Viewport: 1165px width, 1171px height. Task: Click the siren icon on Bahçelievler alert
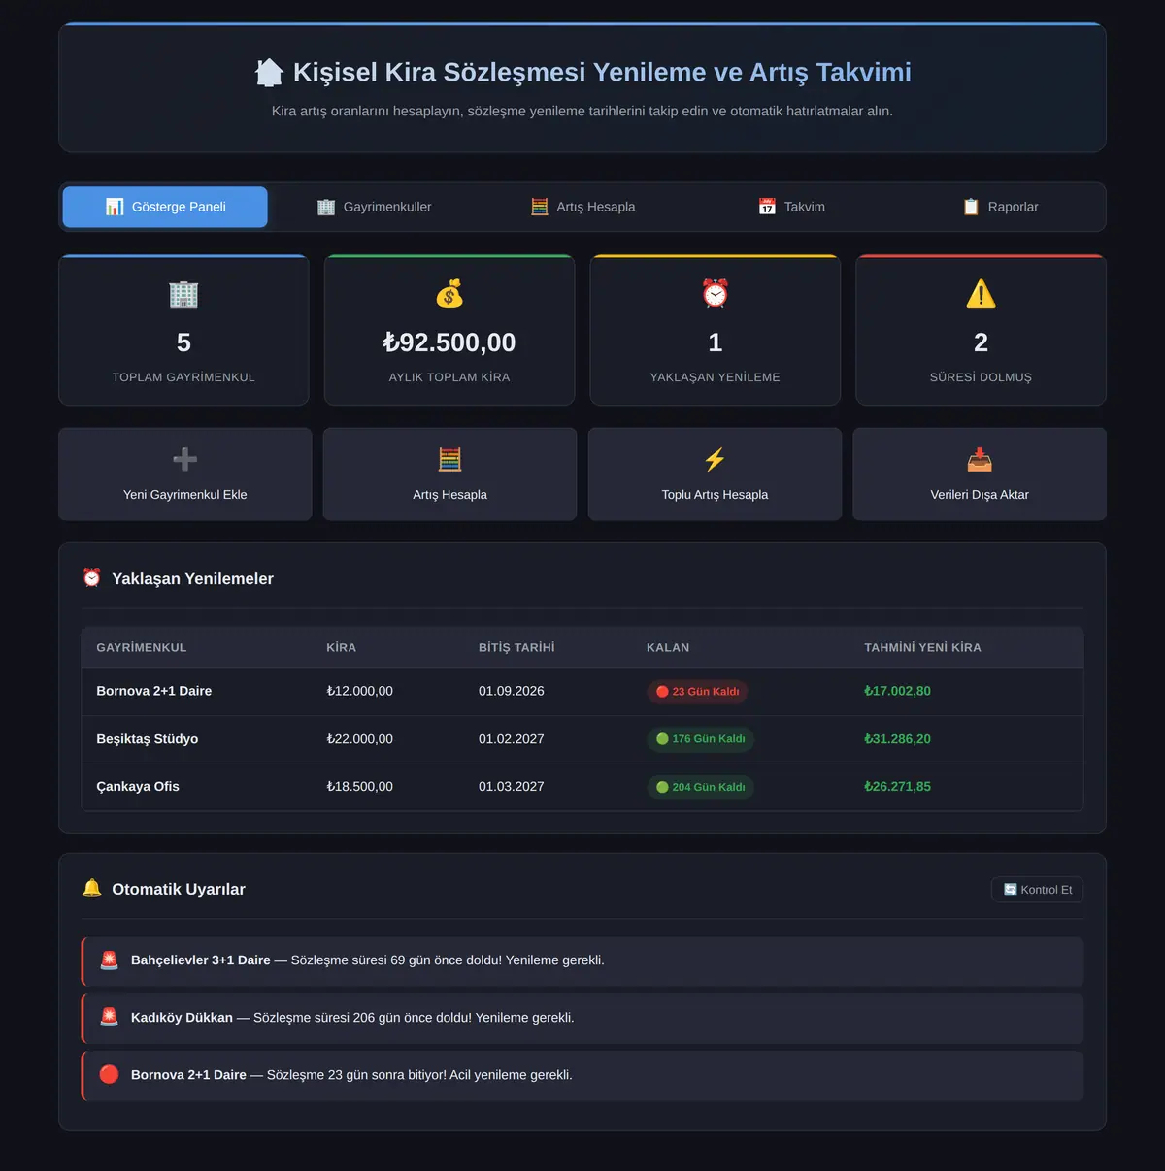pos(110,960)
